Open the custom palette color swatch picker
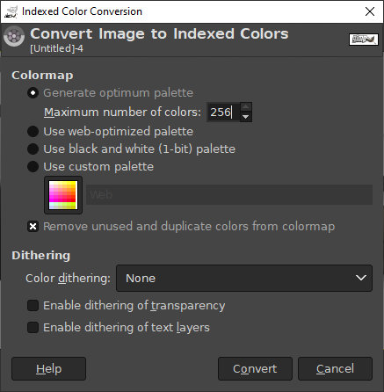The image size is (384, 392). pyautogui.click(x=63, y=195)
